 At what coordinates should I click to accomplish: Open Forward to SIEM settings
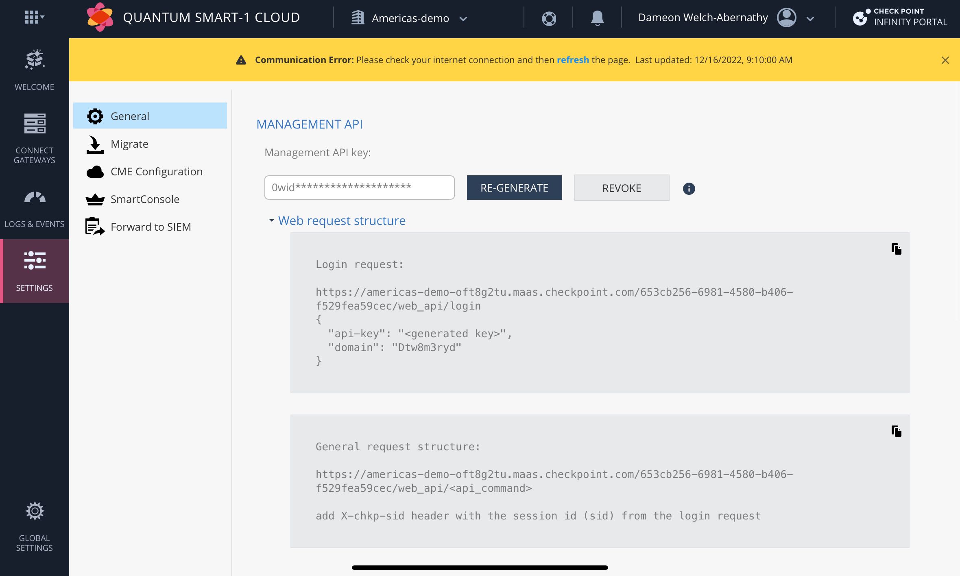coord(150,227)
